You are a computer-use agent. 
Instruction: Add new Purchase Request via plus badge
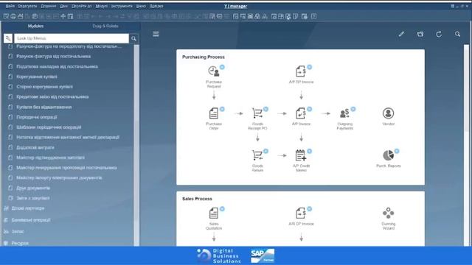point(222,67)
